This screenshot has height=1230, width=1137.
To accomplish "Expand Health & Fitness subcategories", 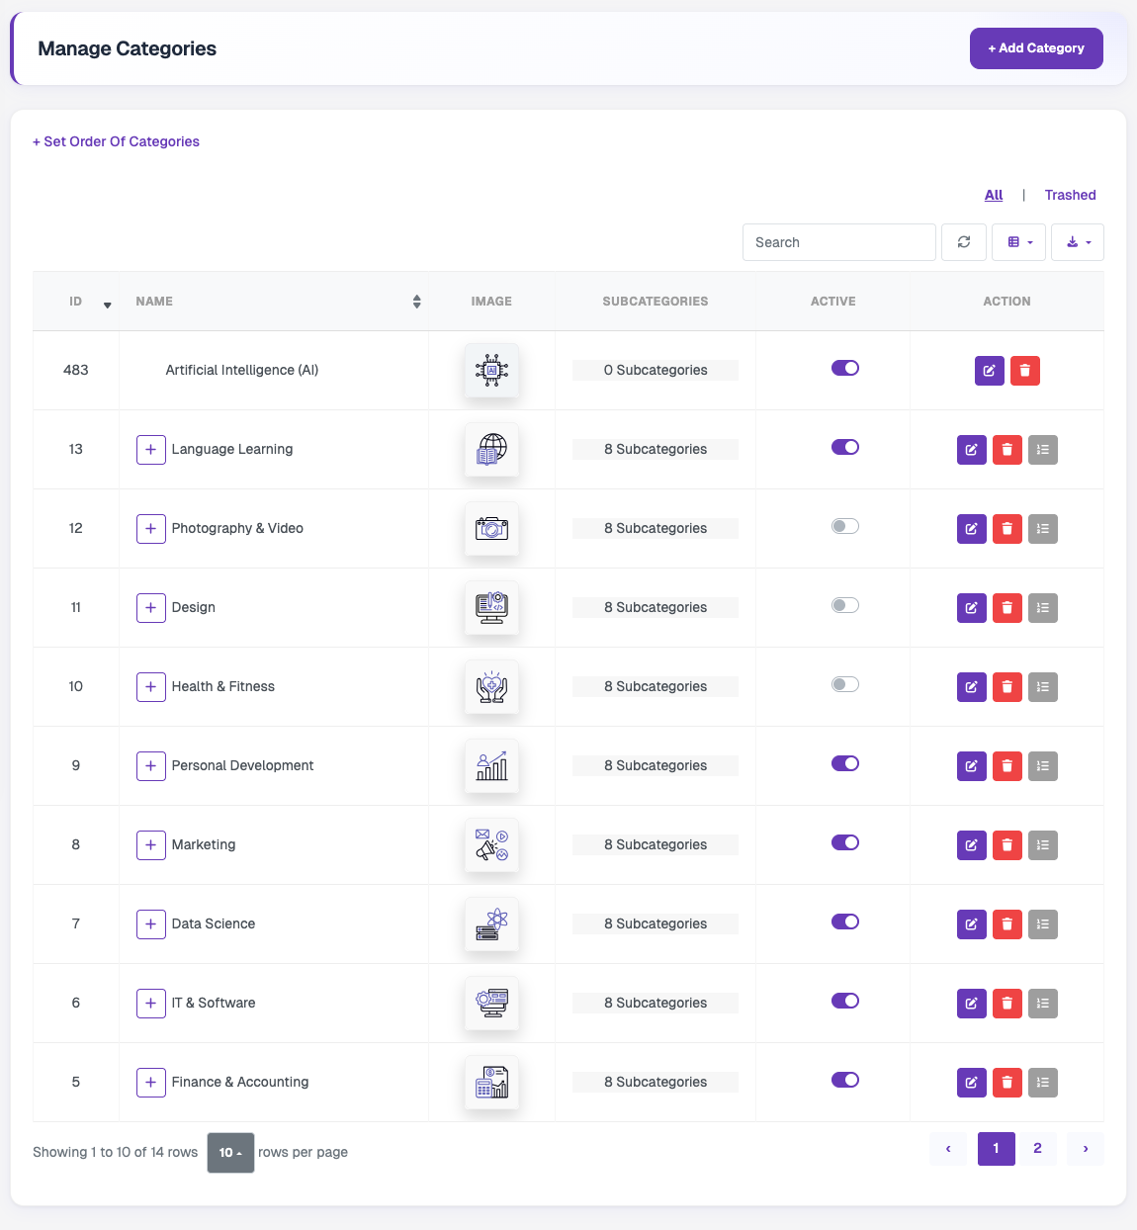I will 150,687.
